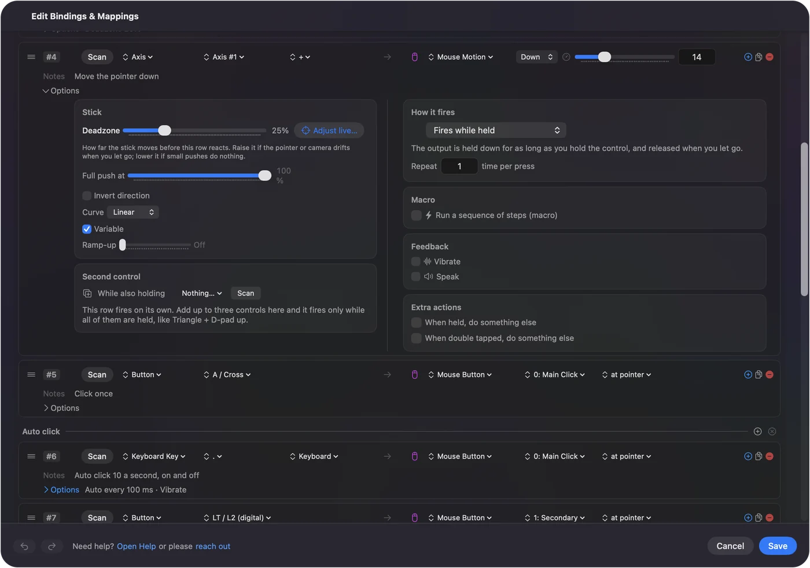The height and width of the screenshot is (568, 810).
Task: Duplicate binding row #4
Action: 759,57
